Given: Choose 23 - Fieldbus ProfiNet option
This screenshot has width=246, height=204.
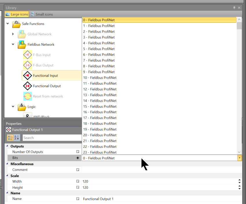Looking at the screenshot, I should [x=159, y=152].
